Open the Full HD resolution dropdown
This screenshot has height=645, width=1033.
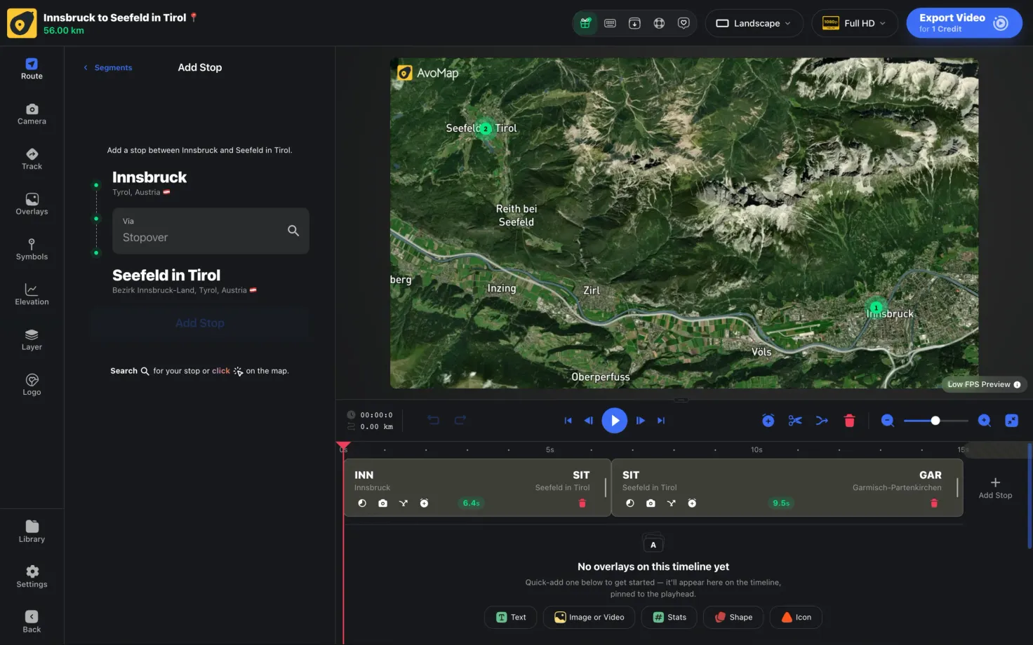pos(854,23)
